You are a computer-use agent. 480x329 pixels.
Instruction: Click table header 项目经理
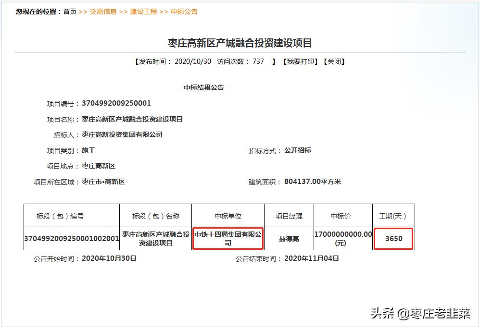point(289,216)
